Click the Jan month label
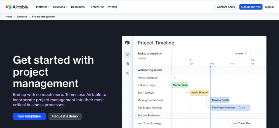The image size is (279, 128). [191, 64]
